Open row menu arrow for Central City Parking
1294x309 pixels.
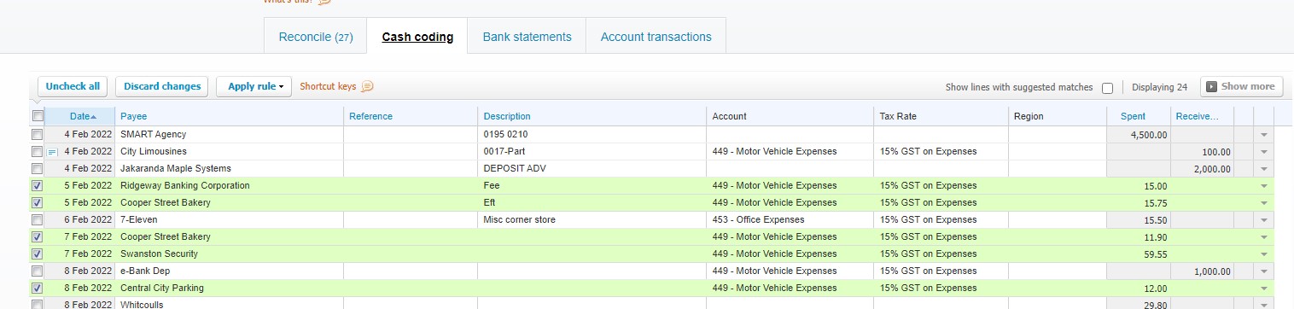tap(1264, 289)
